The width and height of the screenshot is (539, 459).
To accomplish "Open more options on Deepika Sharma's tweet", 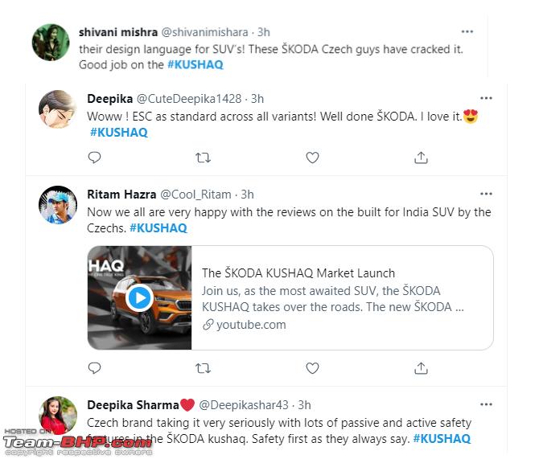I will [x=486, y=404].
